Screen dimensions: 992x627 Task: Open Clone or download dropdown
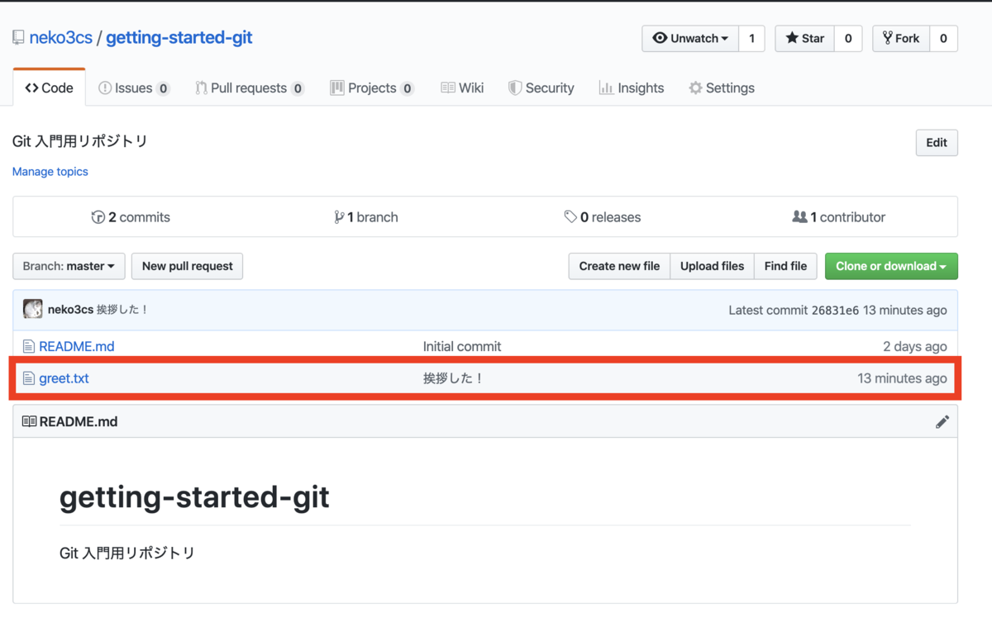[x=891, y=266]
